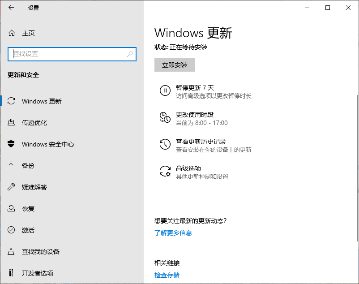The image size is (359, 284).
Task: Click the back arrow icon in title bar
Action: [x=11, y=8]
